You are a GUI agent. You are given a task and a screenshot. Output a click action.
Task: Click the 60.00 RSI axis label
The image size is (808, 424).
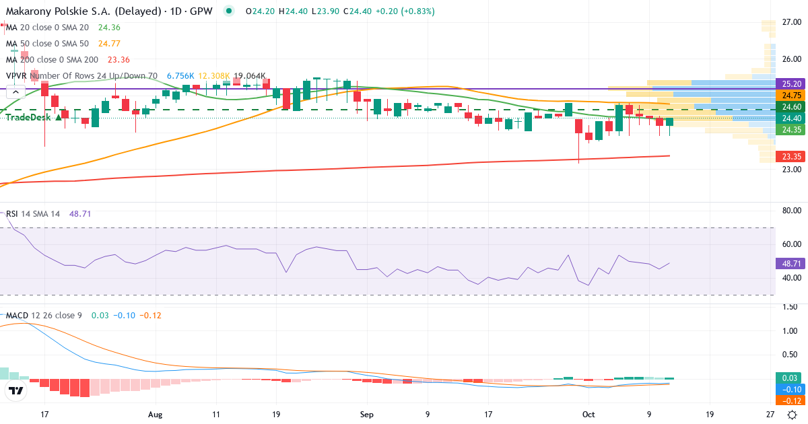[791, 244]
